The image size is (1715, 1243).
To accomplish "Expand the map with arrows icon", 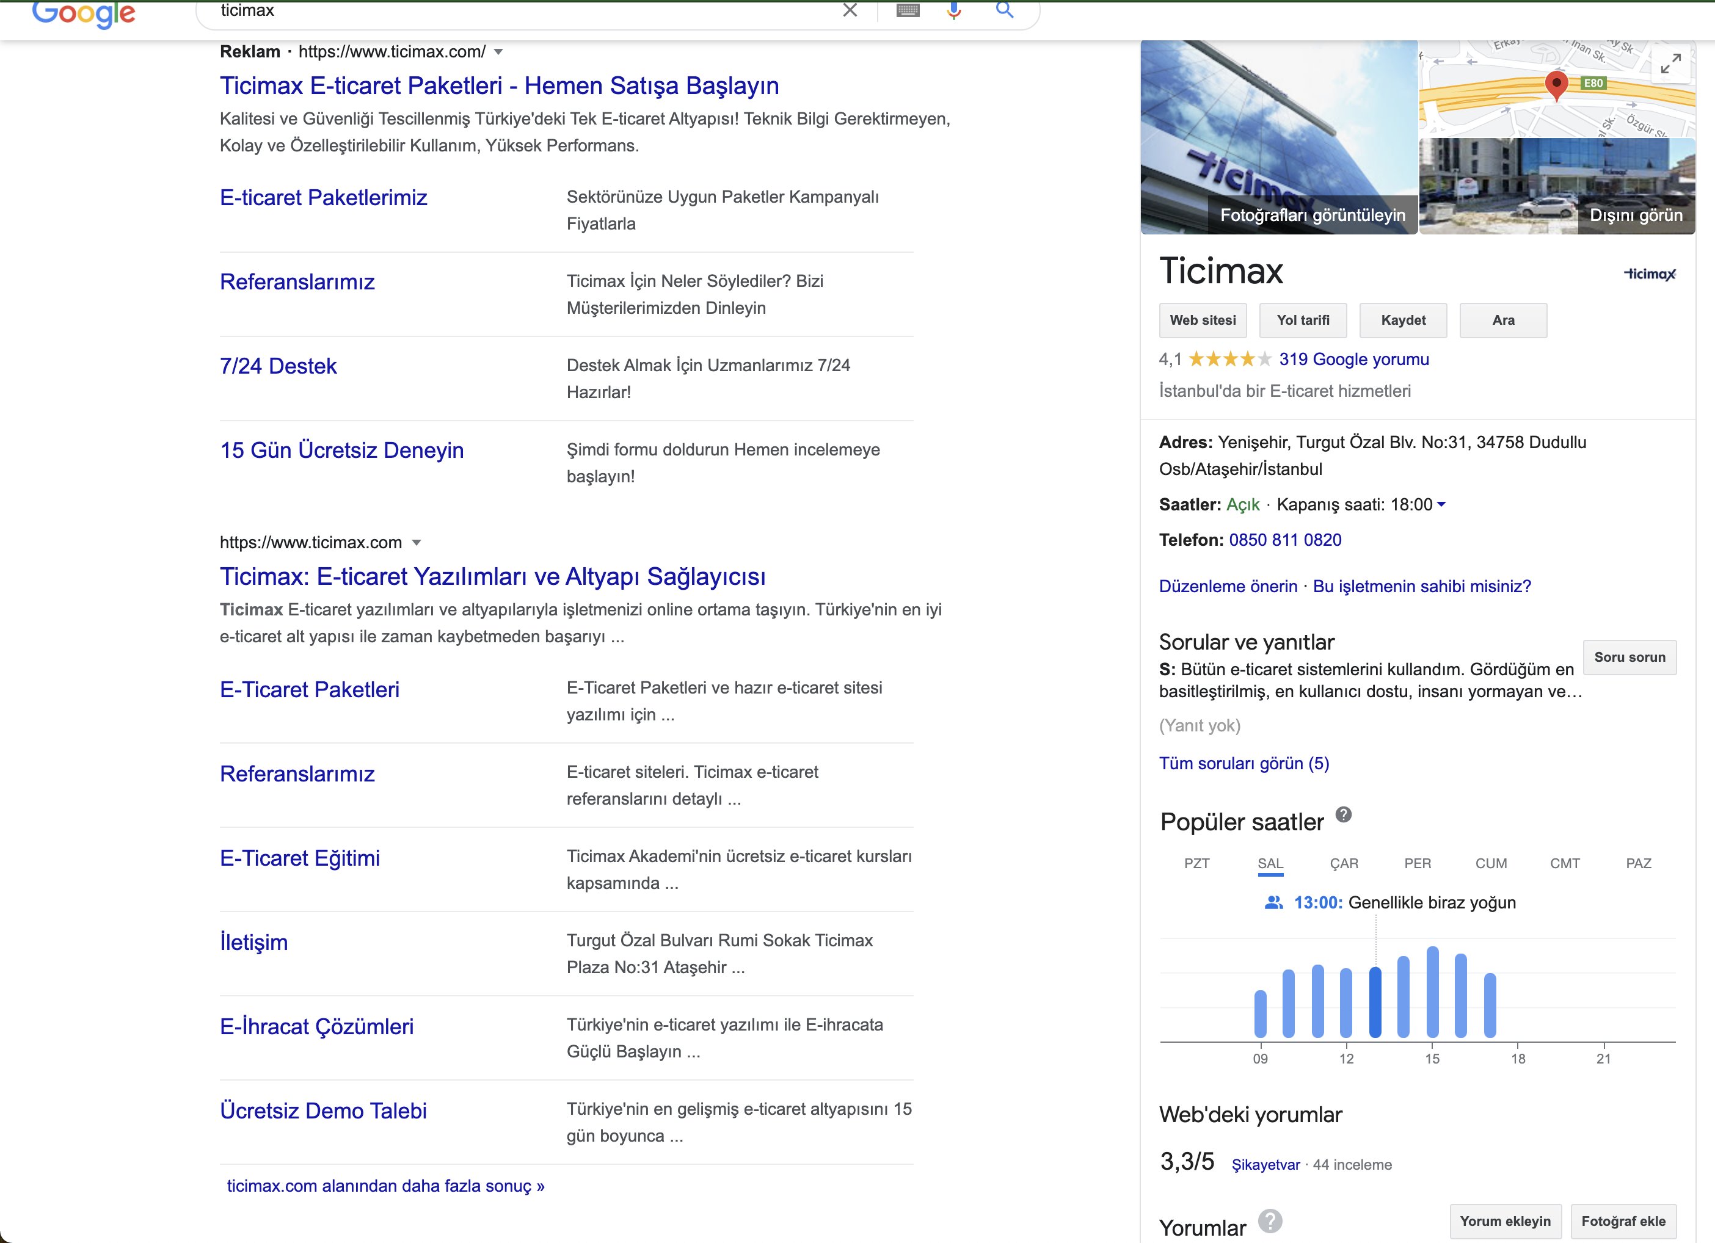I will (1670, 63).
